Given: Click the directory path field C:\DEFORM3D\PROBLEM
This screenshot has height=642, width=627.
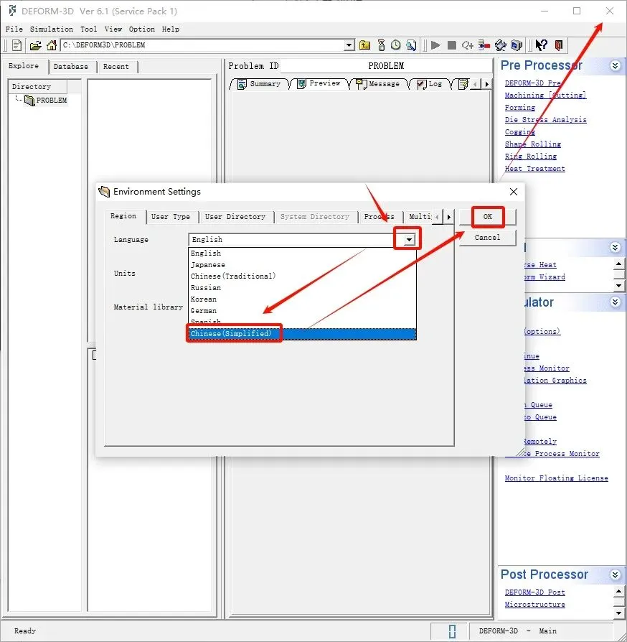Looking at the screenshot, I should (202, 45).
